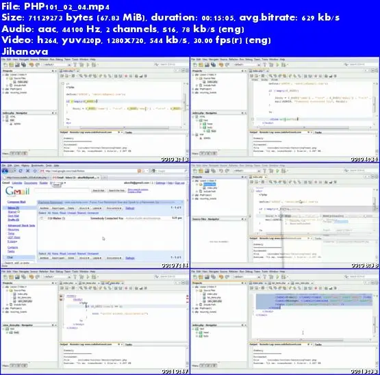Click inside the Gmail search text field
The width and height of the screenshot is (380, 375).
coord(62,191)
